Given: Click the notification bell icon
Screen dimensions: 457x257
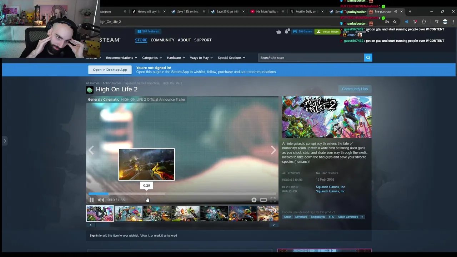Looking at the screenshot, I should [x=287, y=32].
